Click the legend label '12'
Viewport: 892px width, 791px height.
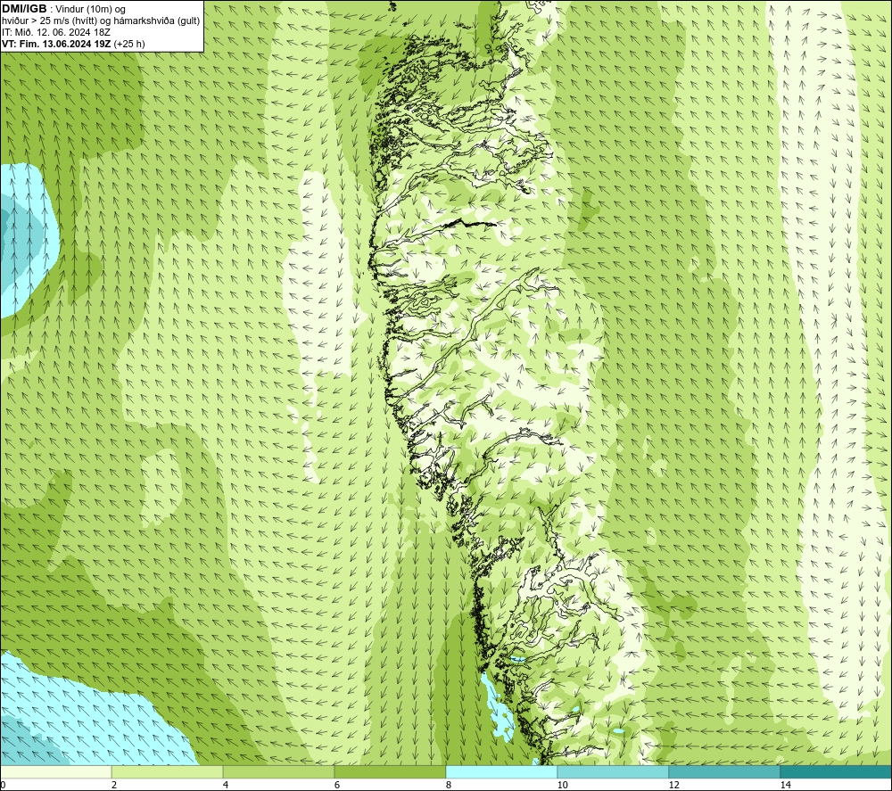coord(673,785)
